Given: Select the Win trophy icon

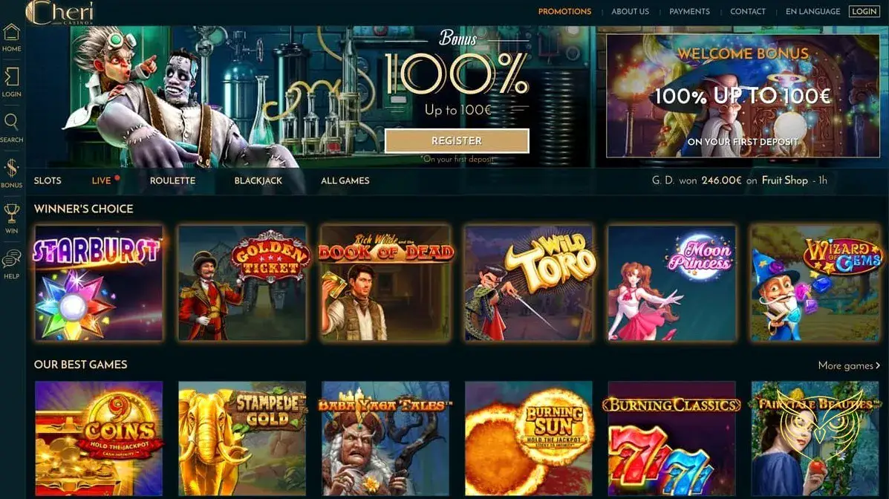Looking at the screenshot, I should [x=11, y=214].
